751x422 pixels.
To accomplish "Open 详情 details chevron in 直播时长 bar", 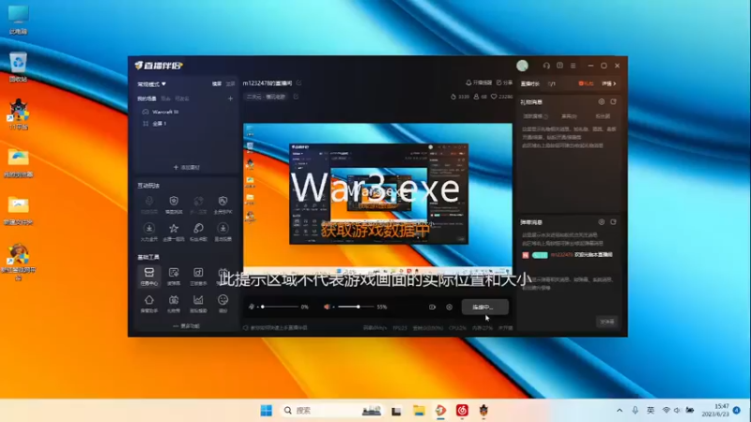I will (608, 83).
